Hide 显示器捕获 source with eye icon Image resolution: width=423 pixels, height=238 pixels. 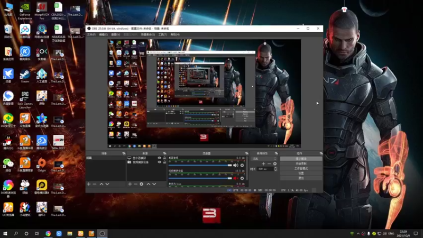(x=160, y=158)
